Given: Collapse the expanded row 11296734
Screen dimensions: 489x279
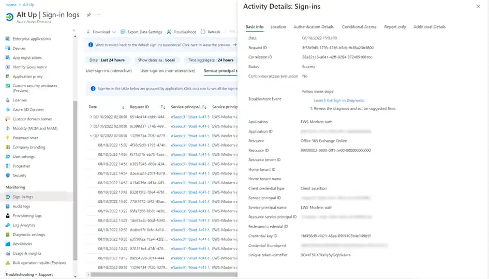Looking at the screenshot, I should pos(91,136).
